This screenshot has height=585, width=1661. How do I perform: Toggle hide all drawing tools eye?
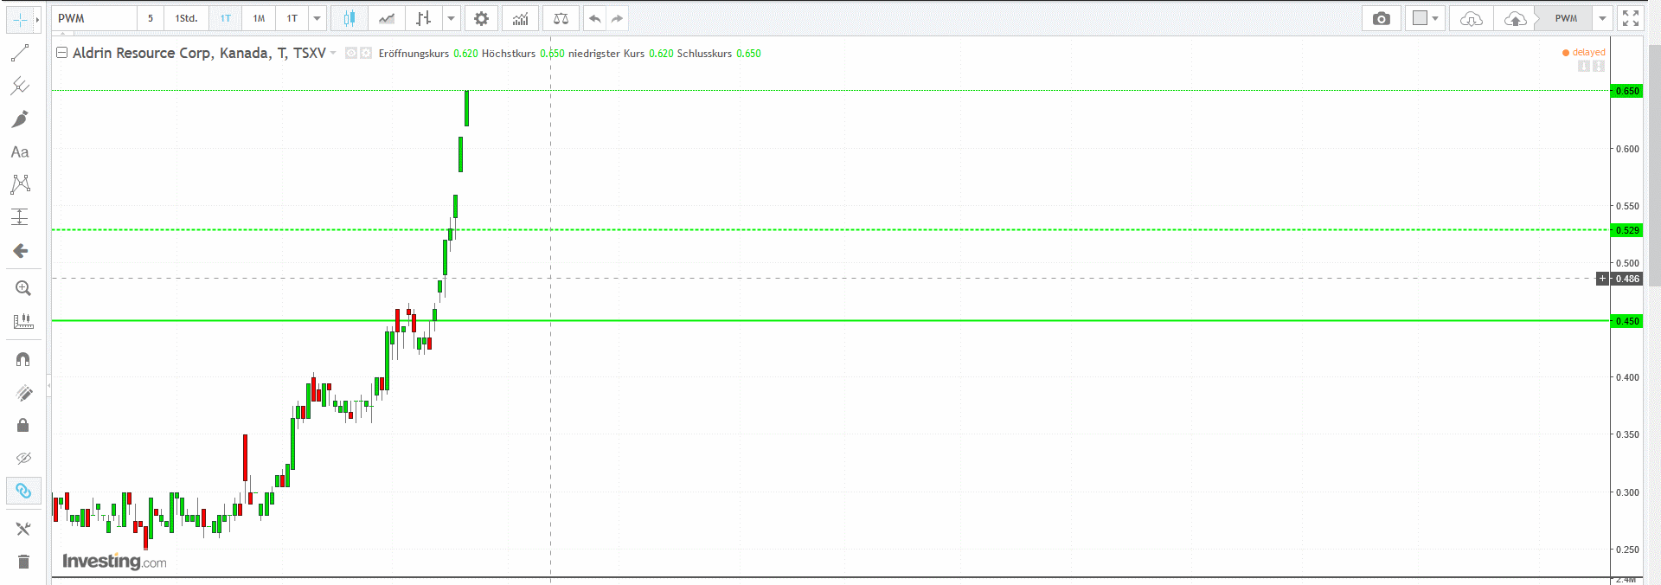click(x=23, y=458)
